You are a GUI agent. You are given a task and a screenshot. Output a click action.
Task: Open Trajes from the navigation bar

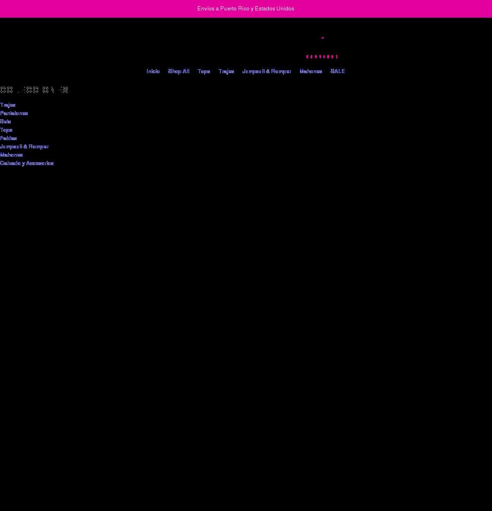[226, 71]
